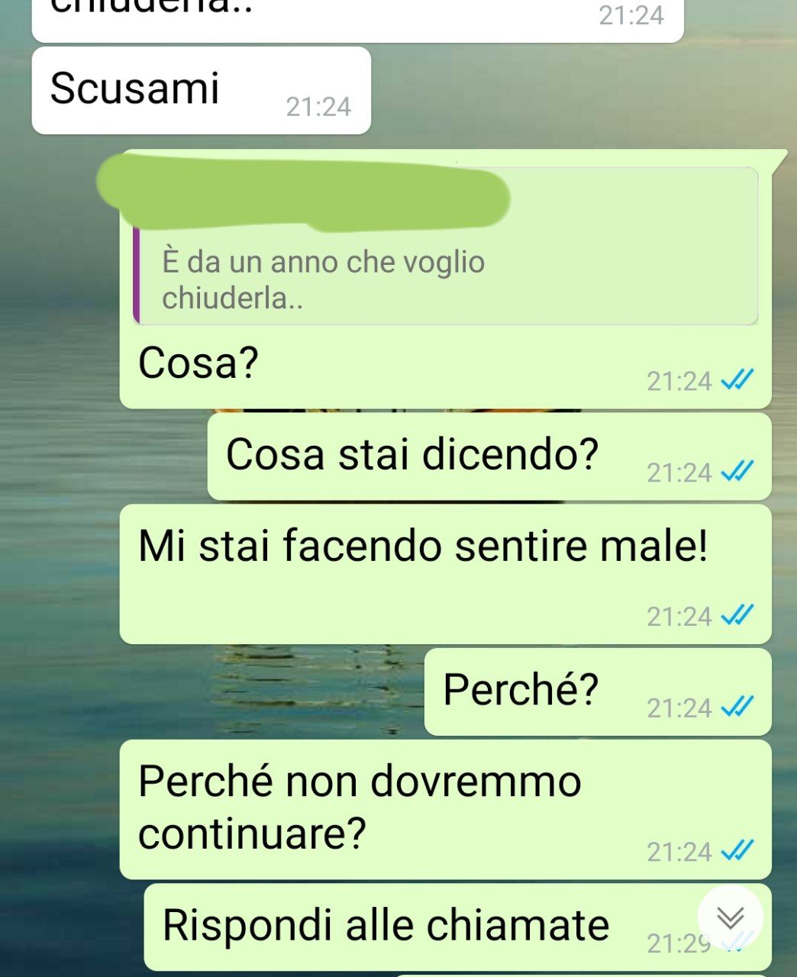The width and height of the screenshot is (797, 977).
Task: Select the 'Cosa?' message text
Action: (x=198, y=363)
